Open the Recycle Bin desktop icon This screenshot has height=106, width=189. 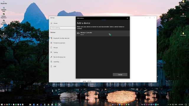[4, 2]
